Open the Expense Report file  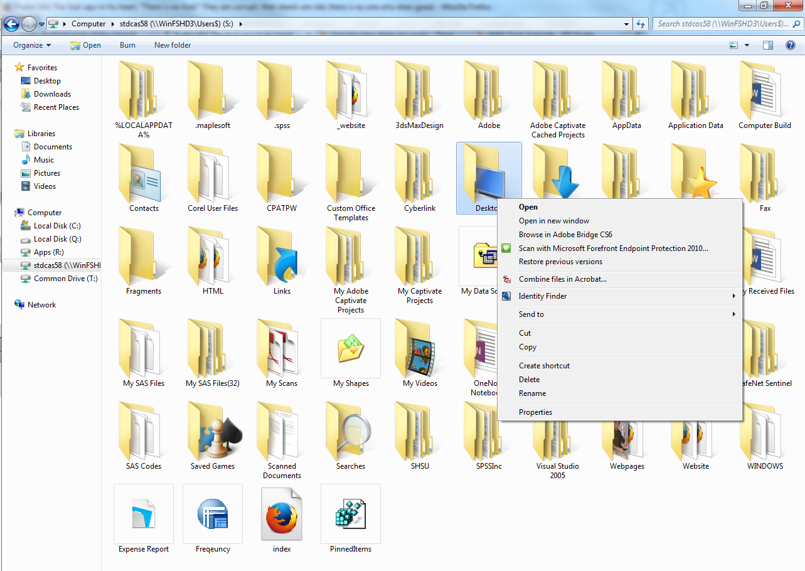(x=143, y=513)
